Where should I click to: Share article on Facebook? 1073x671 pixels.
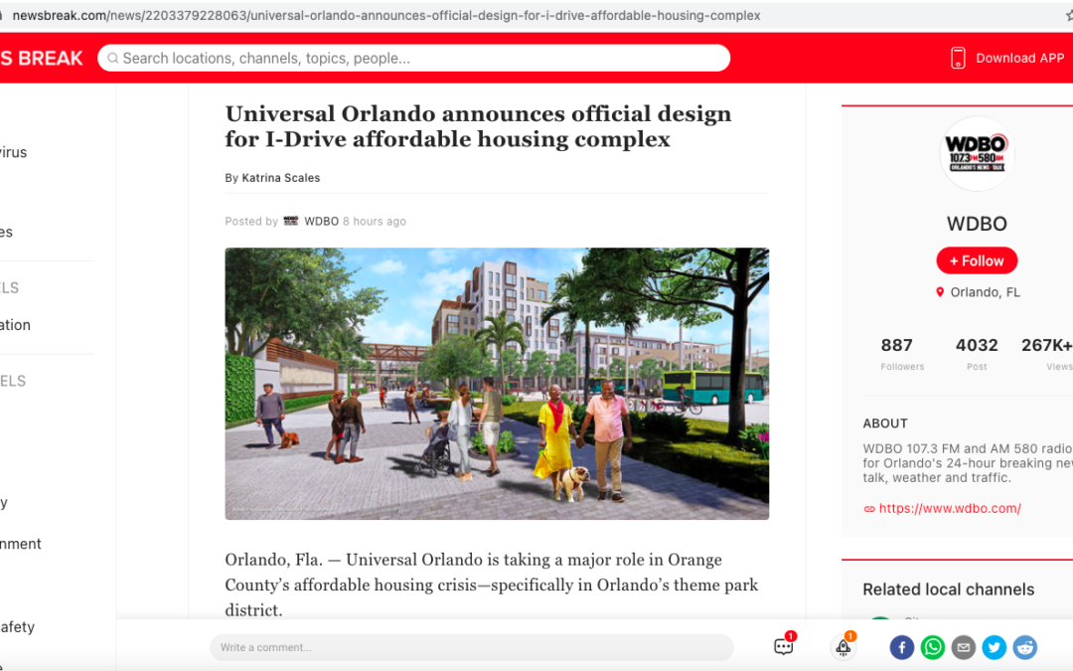click(902, 647)
